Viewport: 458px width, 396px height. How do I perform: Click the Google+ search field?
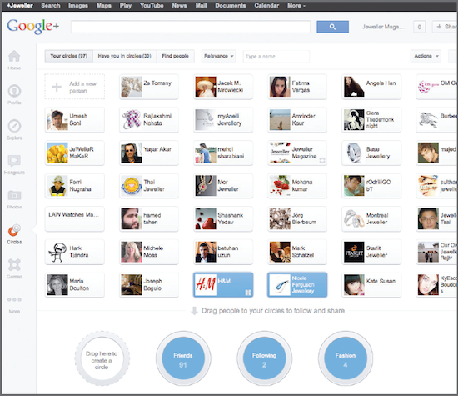pos(191,27)
